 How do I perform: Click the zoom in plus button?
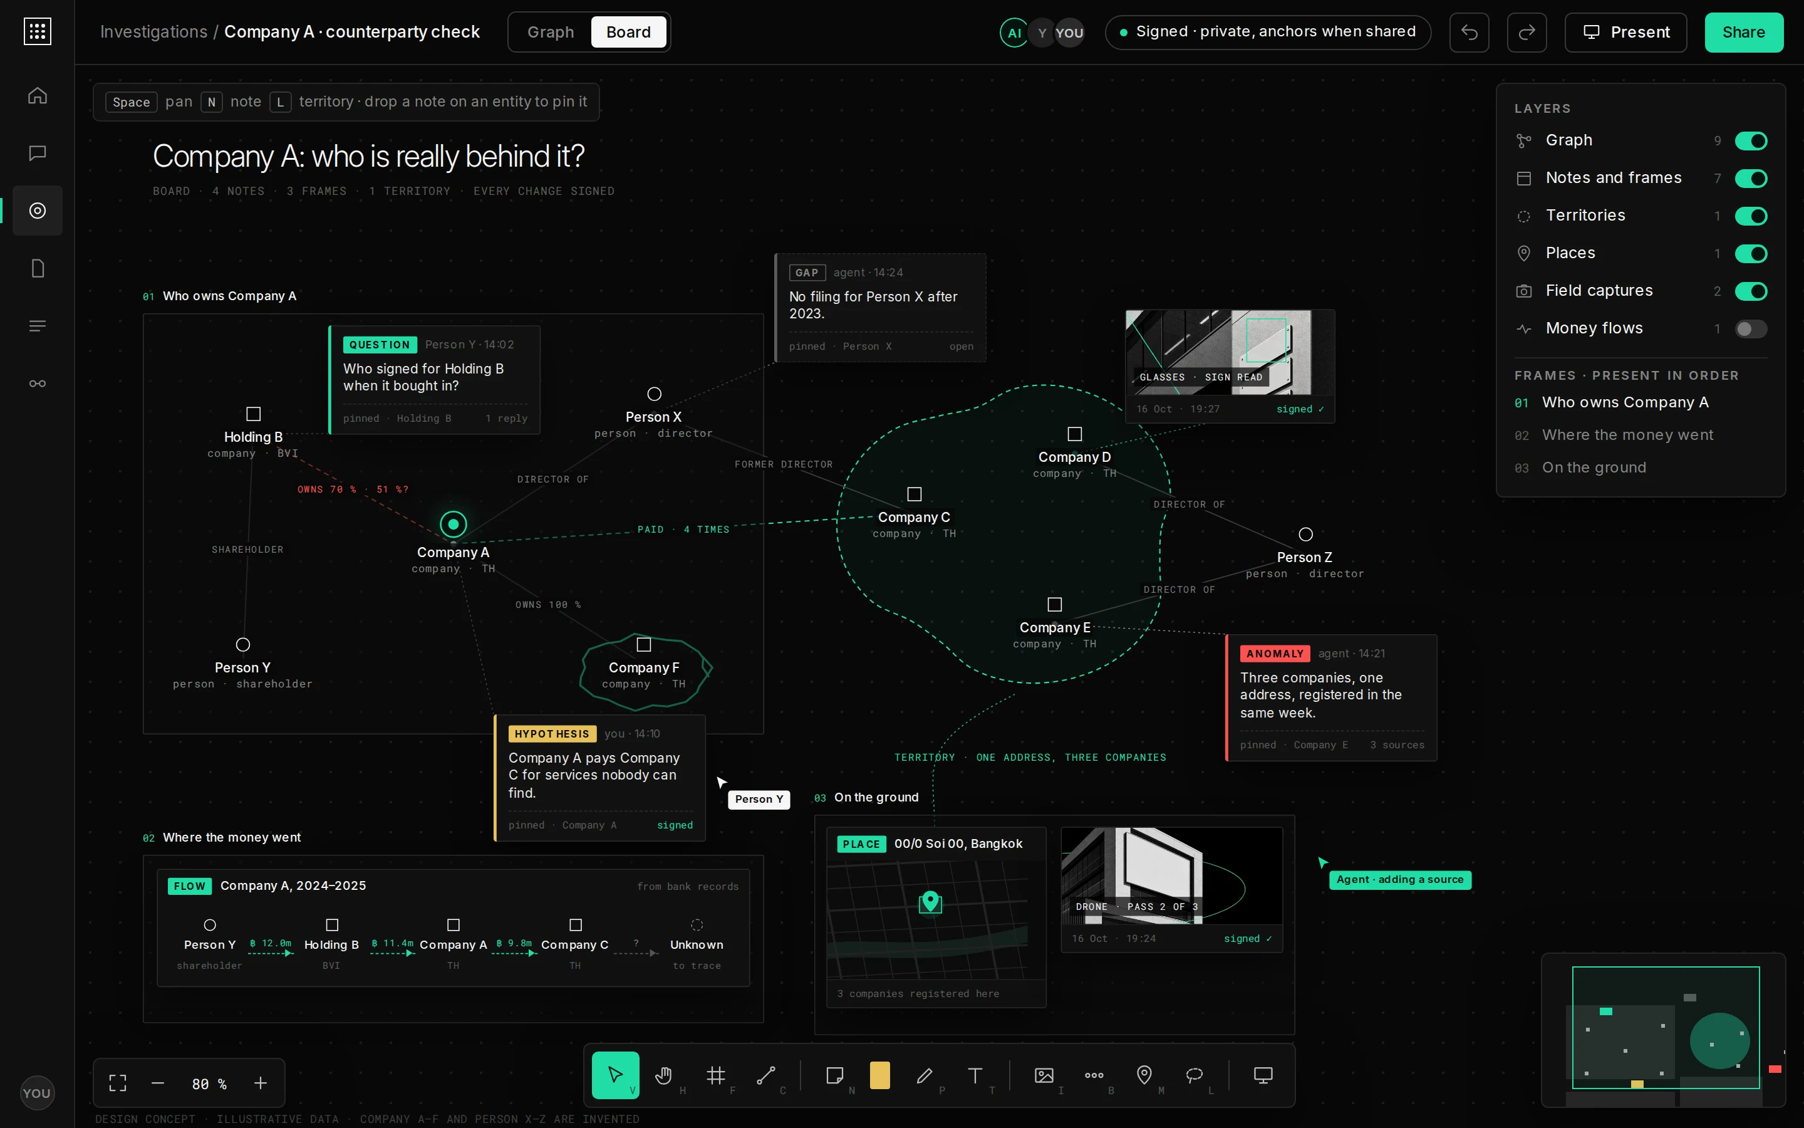tap(260, 1082)
